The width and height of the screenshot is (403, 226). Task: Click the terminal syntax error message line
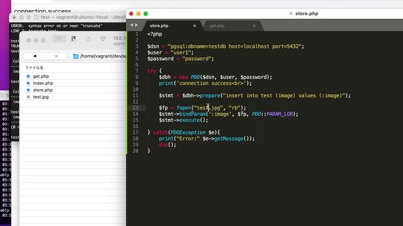[57, 26]
